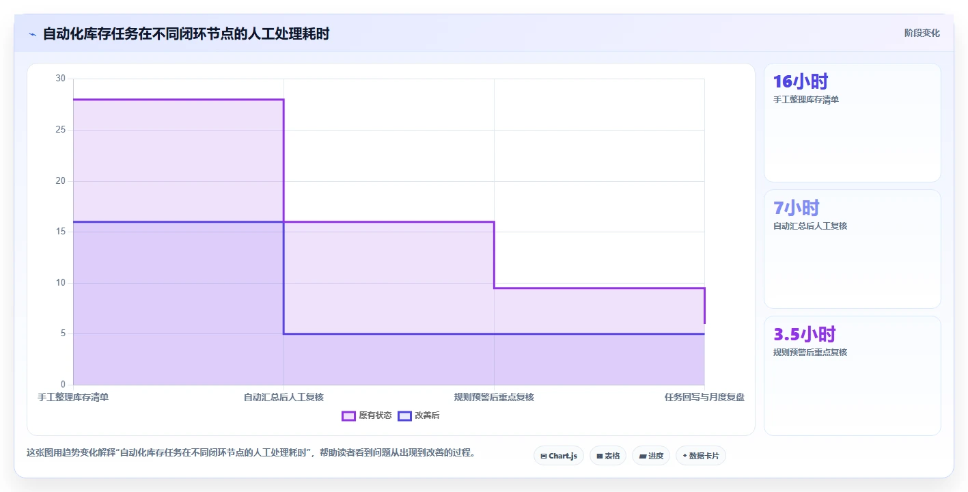Screen dimensions: 968x492
Task: Click the purple 原有状态 legend swatch
Action: (x=349, y=415)
